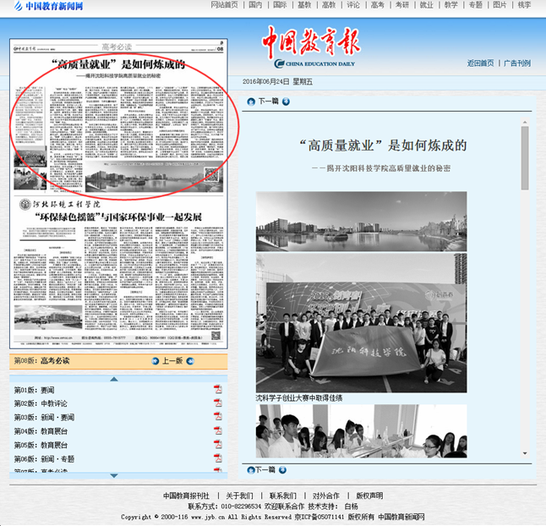Select 就业 from the top navigation

click(x=426, y=5)
